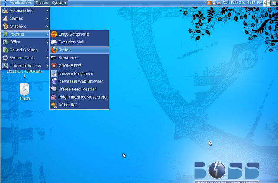This screenshot has height=183, width=278.
Task: Open the System menu
Action: tap(59, 3)
